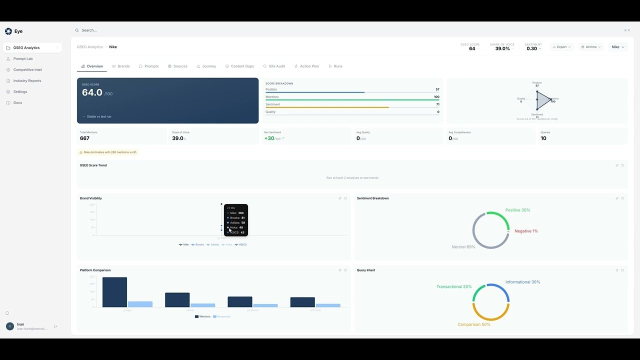The width and height of the screenshot is (640, 360).
Task: Click the 667 Total Mentions value
Action: [x=85, y=138]
